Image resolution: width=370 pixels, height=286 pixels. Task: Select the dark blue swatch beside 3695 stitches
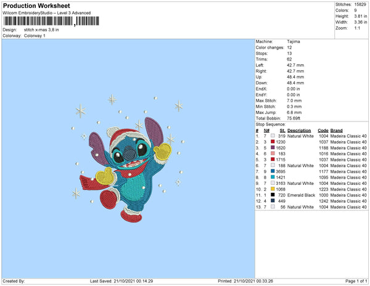pos(273,171)
